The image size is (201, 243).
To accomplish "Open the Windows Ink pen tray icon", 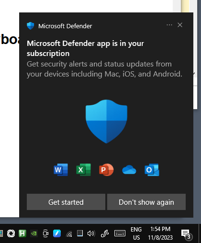I will (105, 233).
